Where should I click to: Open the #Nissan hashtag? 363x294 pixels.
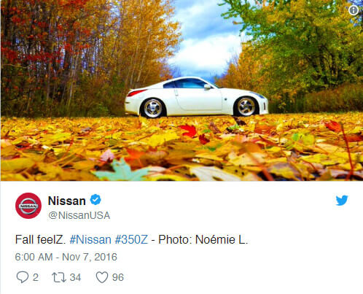[x=90, y=239]
